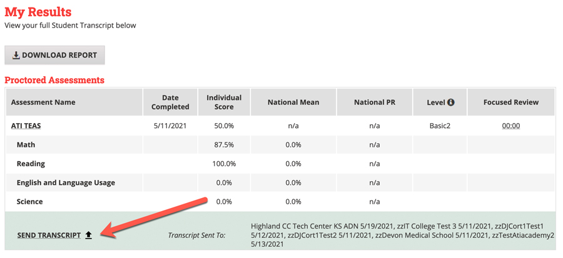Click the National Mean column header
This screenshot has width=563, height=258.
[x=293, y=102]
